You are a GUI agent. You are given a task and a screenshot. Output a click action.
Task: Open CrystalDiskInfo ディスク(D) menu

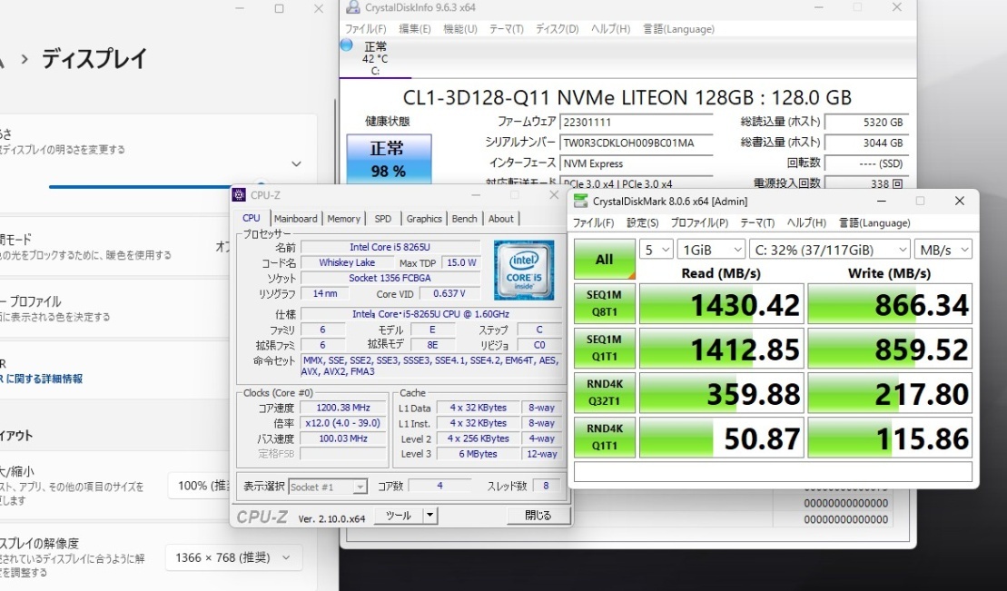[557, 29]
